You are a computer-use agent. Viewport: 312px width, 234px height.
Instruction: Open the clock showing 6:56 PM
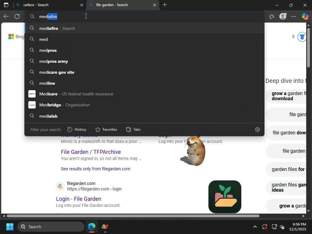tap(298, 227)
